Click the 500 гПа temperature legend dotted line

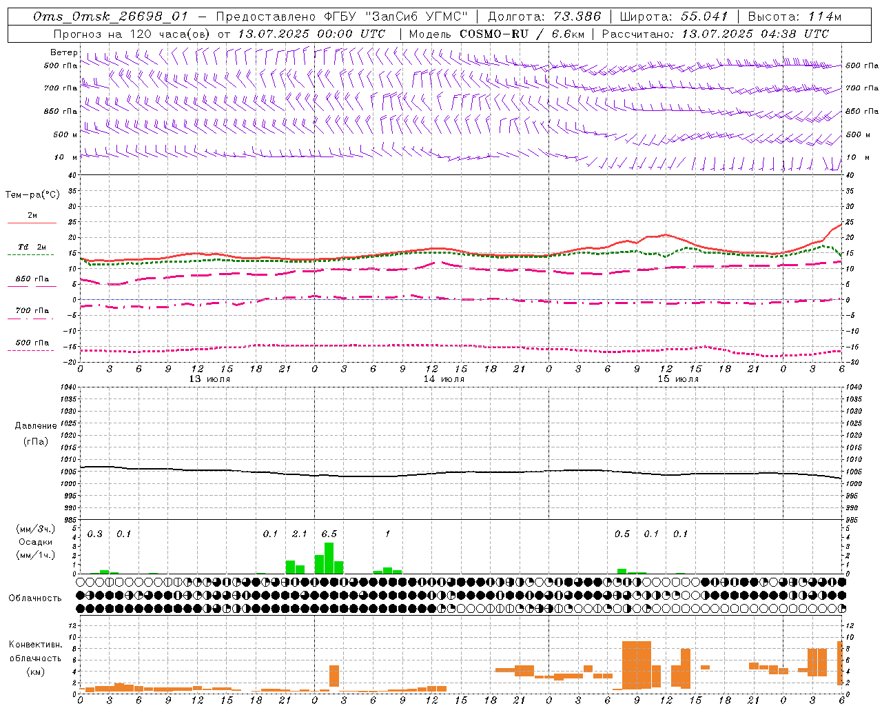[x=31, y=350]
